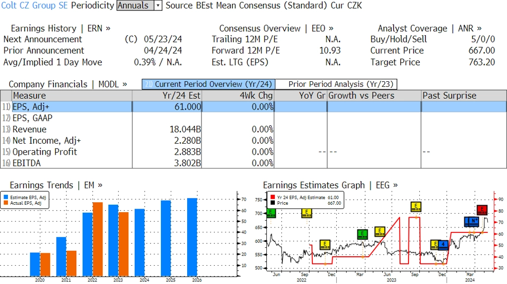Screen dimensions: 507x284
Task: Click the Forward 12M P/E value 10.93
Action: tap(330, 51)
